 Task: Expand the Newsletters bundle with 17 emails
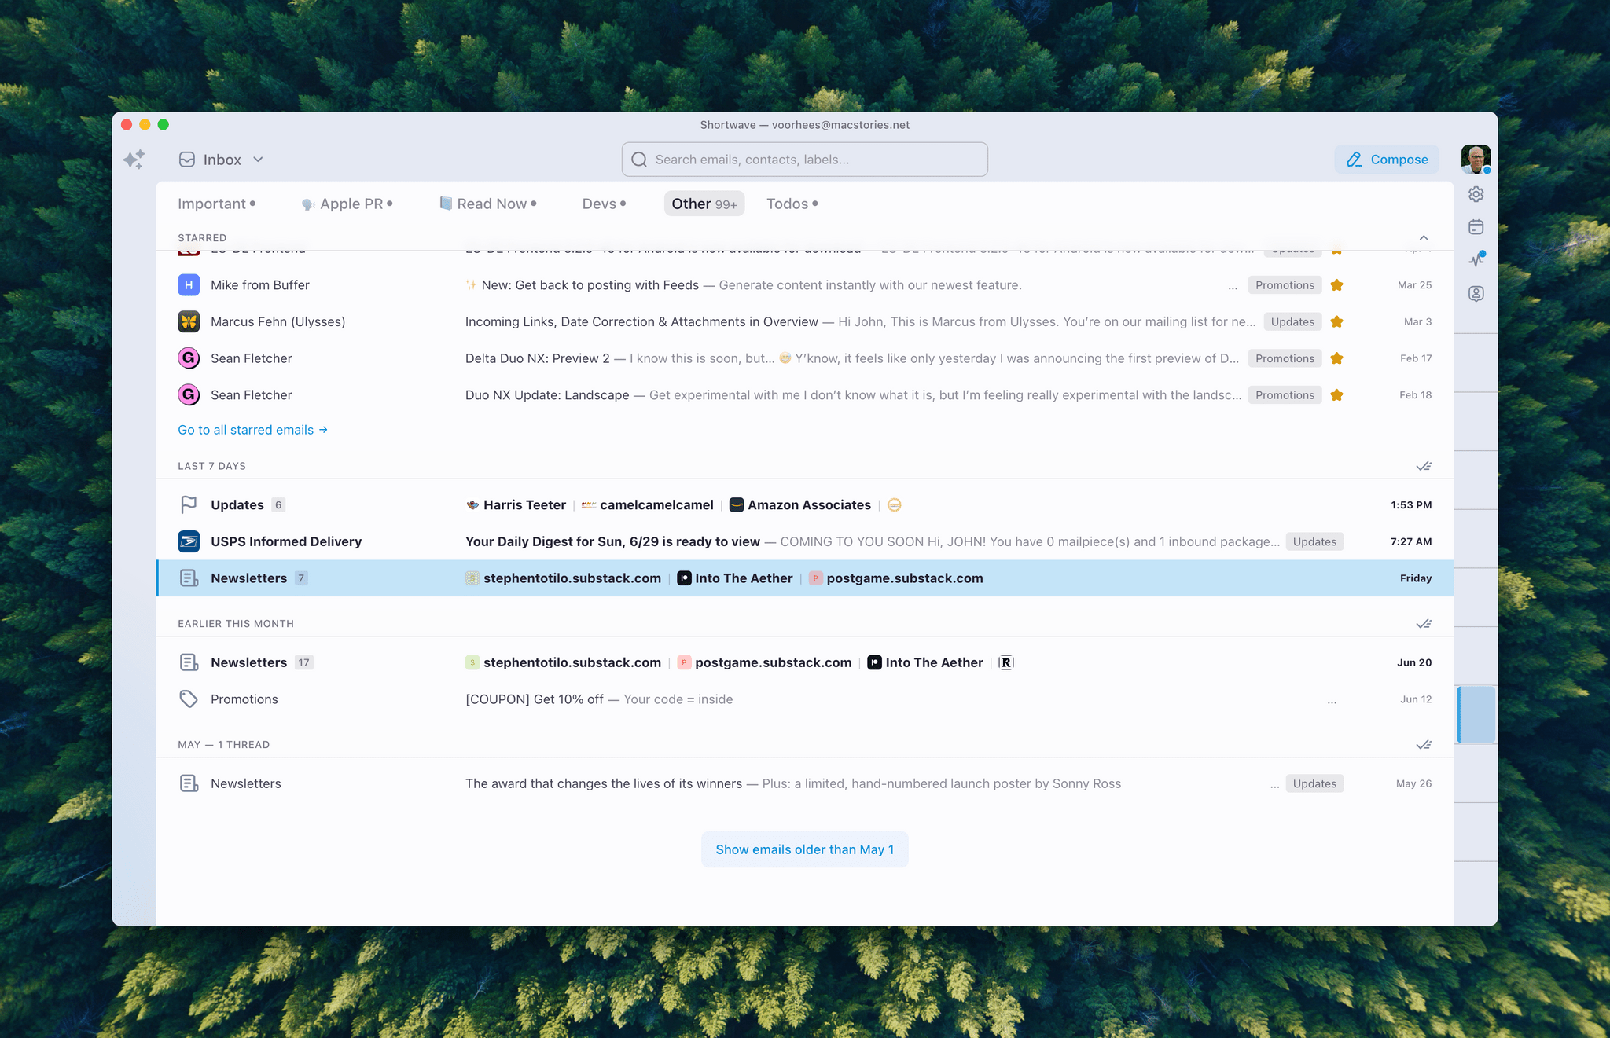804,662
